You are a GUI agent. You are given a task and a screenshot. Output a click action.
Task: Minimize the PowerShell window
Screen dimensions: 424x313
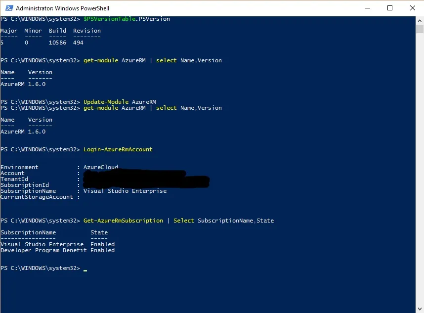(368, 8)
